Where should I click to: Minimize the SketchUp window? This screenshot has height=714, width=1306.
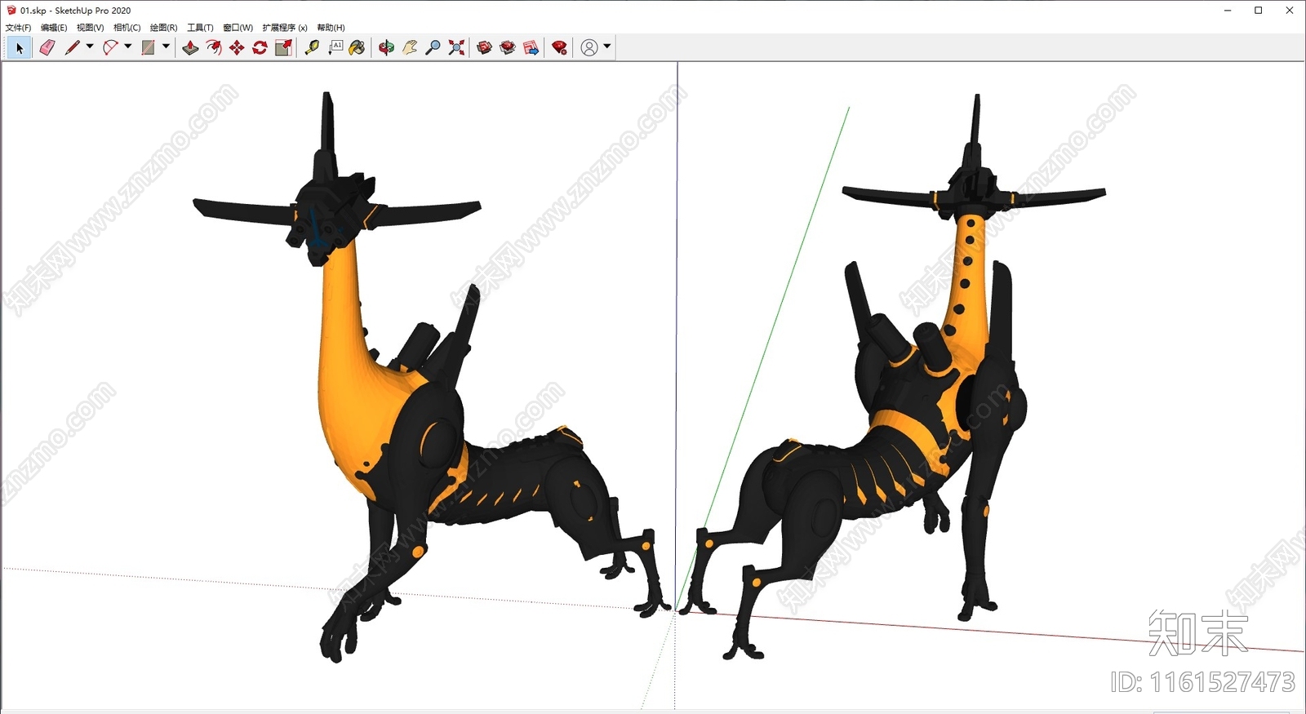[1228, 11]
